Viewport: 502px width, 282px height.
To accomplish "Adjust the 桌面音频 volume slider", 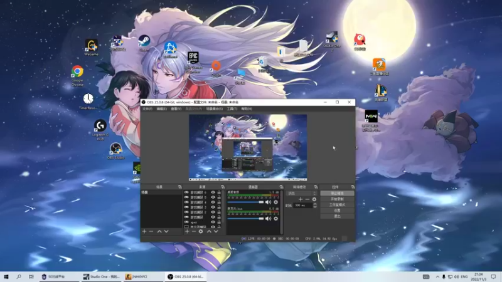I will click(x=245, y=202).
